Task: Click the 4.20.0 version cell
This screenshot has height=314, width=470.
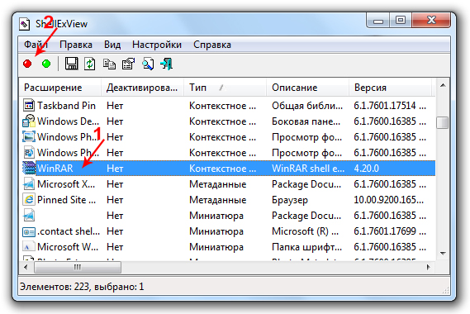Action: [x=366, y=169]
